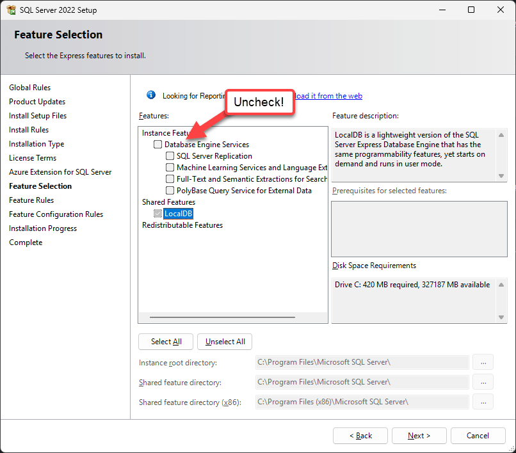
Task: Browse for Shared feature directory (x86)
Action: pyautogui.click(x=483, y=402)
